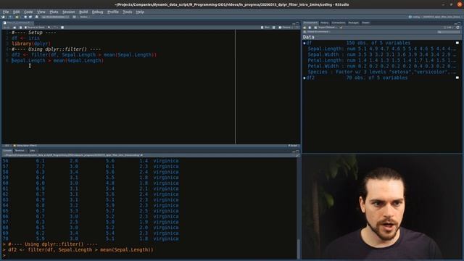The image size is (464, 261).
Task: Click the console working directory arrow icon
Action: pyautogui.click(x=142, y=155)
